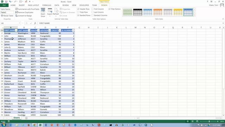Select column B header
Screen dimensions: 225x127
pos(24,28)
